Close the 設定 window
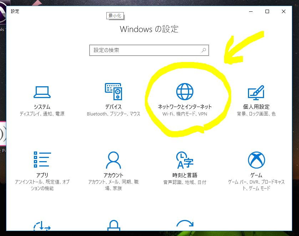This screenshot has height=236, width=299. click(284, 12)
